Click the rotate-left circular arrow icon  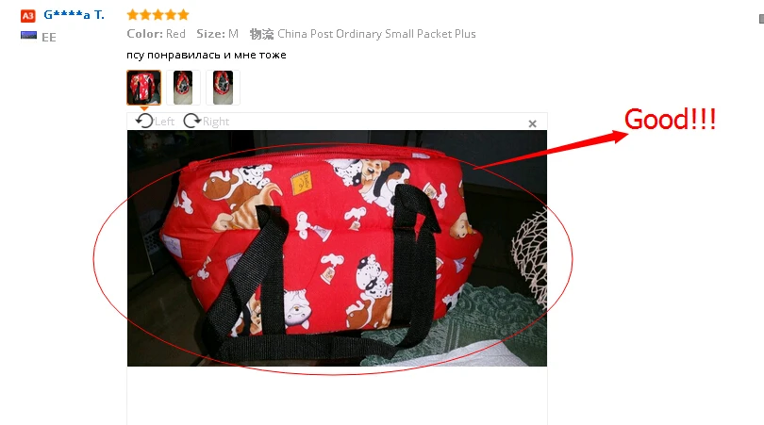[x=144, y=121]
